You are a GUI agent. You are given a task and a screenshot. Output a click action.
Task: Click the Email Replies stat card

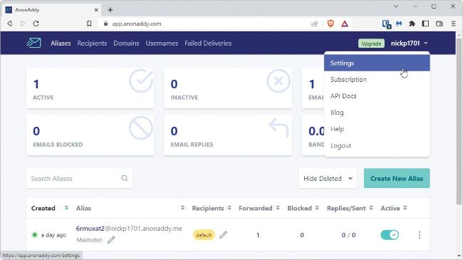point(228,135)
